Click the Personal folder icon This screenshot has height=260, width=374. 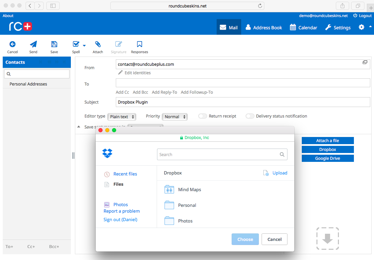tap(169, 205)
